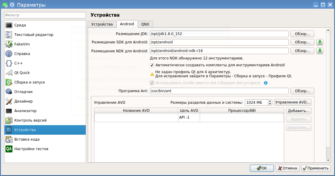
Task: Cancel dialog with Отмена button
Action: pos(287,168)
